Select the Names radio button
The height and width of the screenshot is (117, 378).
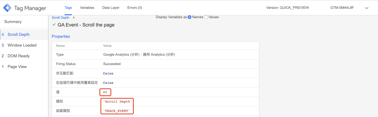190,17
